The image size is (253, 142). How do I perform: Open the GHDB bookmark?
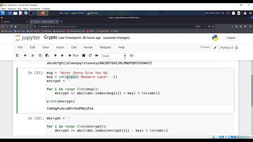point(114,31)
